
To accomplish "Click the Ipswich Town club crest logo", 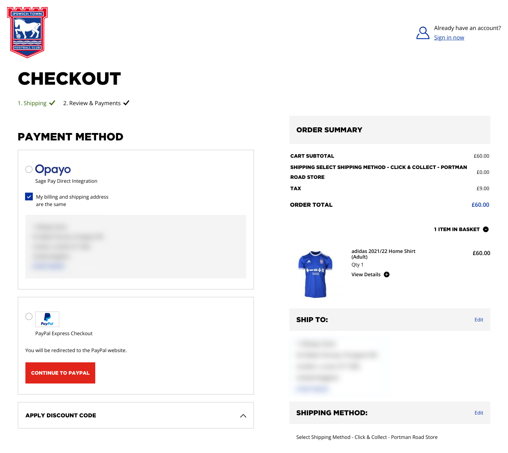I will [x=28, y=32].
